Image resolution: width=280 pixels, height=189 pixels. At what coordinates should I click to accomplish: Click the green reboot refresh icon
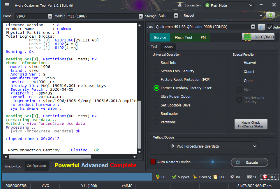[270, 15]
